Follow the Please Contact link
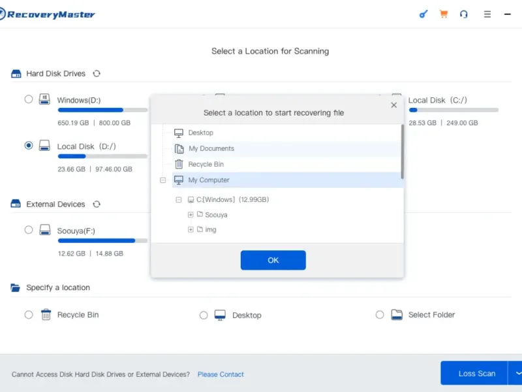This screenshot has height=392, width=522. coord(221,374)
